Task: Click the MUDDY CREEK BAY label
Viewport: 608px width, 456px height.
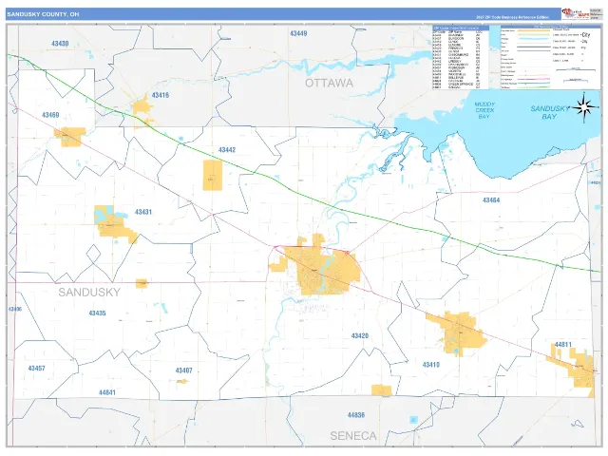Action: click(484, 110)
